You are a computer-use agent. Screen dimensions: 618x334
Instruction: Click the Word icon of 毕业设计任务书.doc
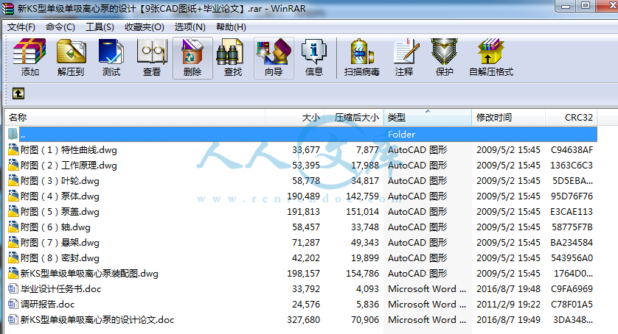13,289
